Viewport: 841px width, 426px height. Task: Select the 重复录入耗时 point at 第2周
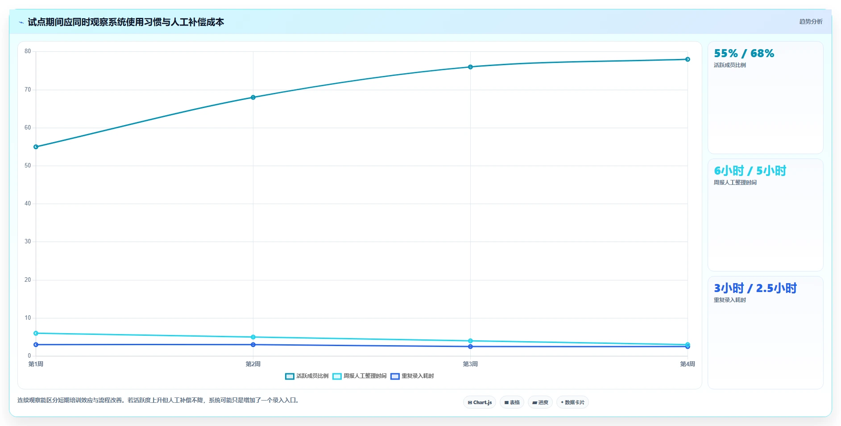(253, 345)
